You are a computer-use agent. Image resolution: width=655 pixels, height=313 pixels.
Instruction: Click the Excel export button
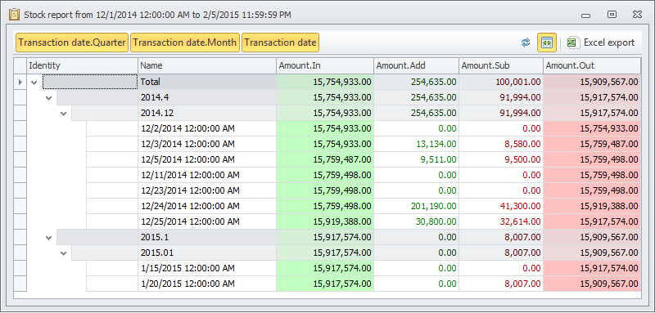(x=601, y=42)
